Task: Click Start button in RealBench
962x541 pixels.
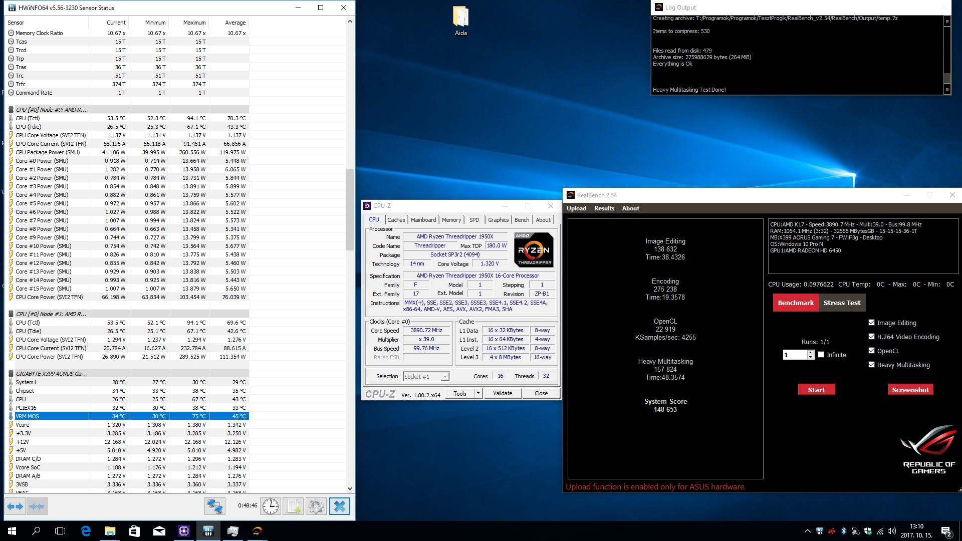Action: (816, 390)
